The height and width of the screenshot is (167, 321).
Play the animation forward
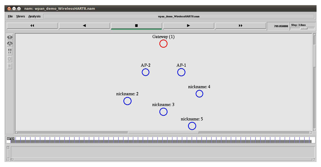click(x=188, y=26)
